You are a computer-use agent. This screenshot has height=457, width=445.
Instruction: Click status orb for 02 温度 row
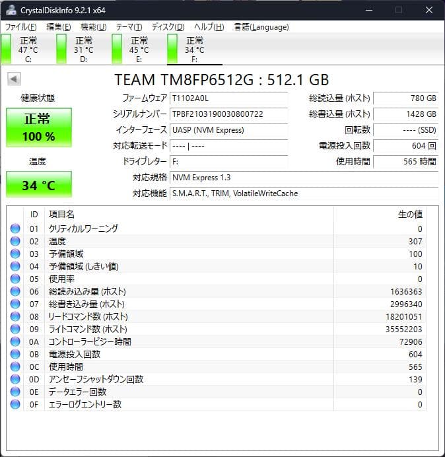pos(15,241)
